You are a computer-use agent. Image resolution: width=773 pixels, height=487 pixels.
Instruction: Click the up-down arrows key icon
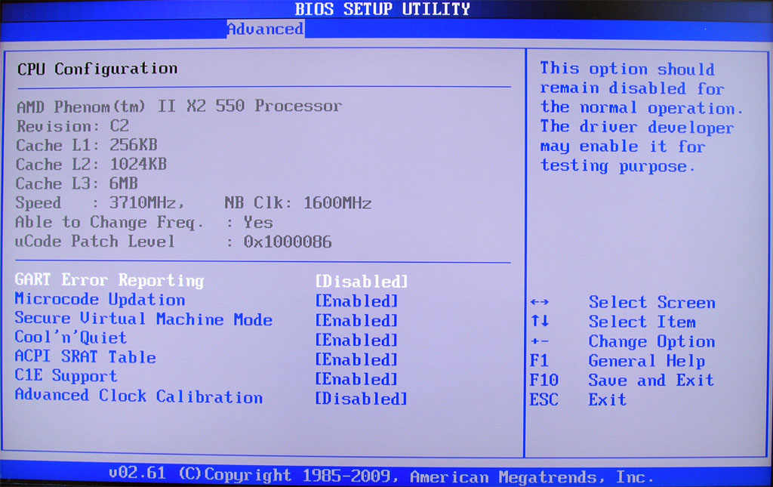point(540,322)
